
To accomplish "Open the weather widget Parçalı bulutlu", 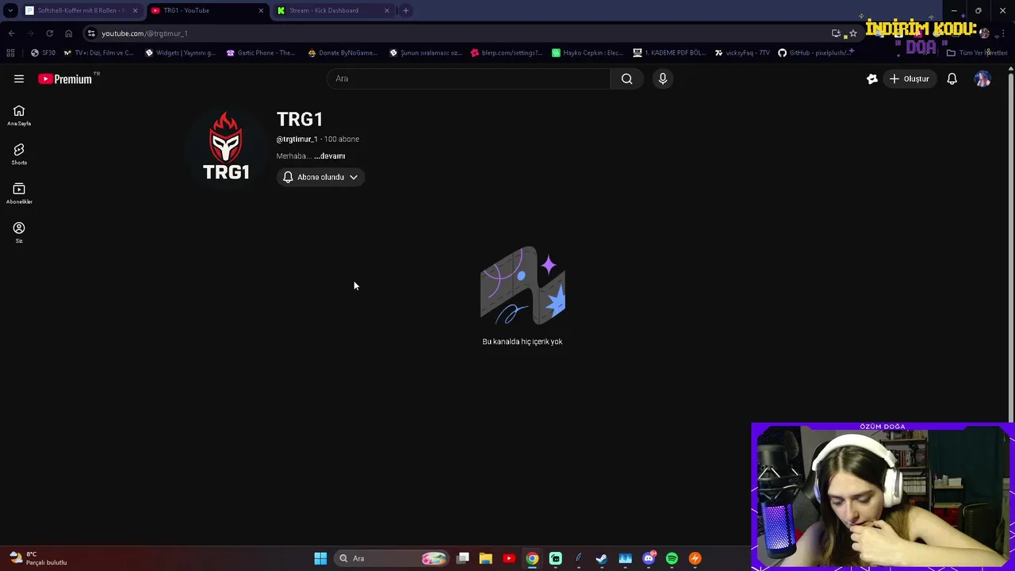I will [37, 558].
